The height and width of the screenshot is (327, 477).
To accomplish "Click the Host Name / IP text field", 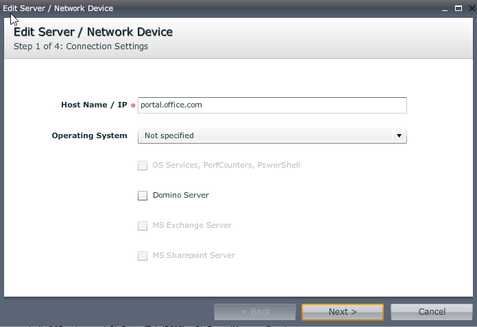I will [x=272, y=105].
